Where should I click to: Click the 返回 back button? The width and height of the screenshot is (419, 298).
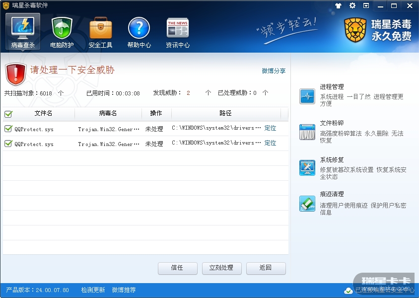266,268
